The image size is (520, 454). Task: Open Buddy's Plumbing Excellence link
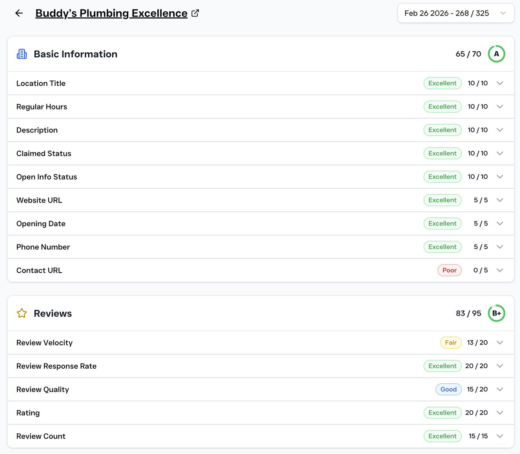[x=111, y=13]
